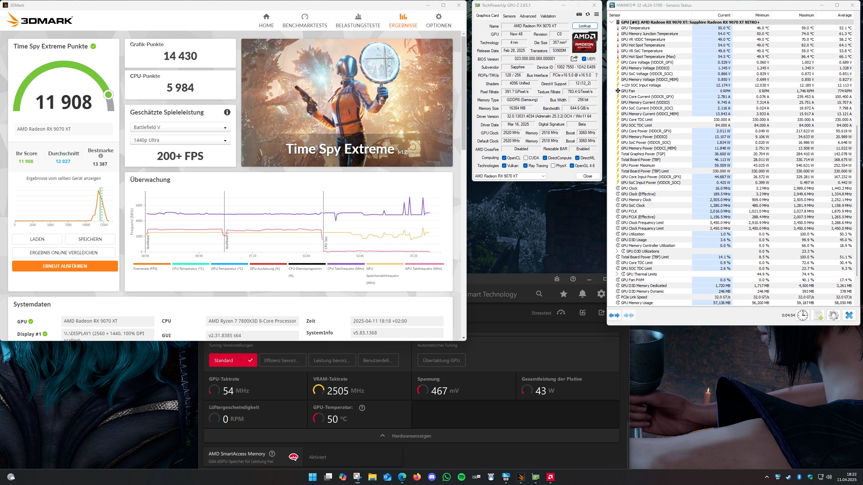Click the Lookup button in GPU-Z
The image size is (863, 485).
(x=585, y=26)
